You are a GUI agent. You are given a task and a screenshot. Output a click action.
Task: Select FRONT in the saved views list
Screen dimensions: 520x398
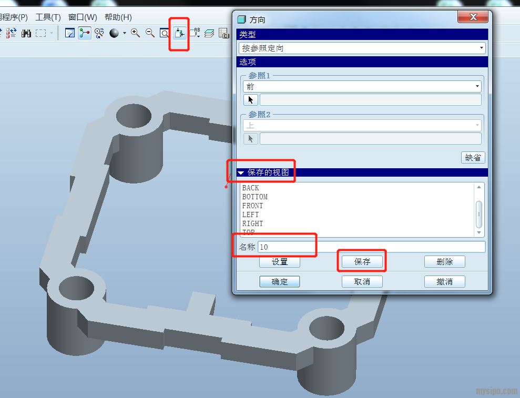pos(252,206)
